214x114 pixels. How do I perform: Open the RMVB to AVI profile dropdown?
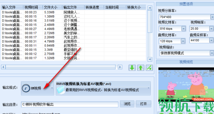149,88
